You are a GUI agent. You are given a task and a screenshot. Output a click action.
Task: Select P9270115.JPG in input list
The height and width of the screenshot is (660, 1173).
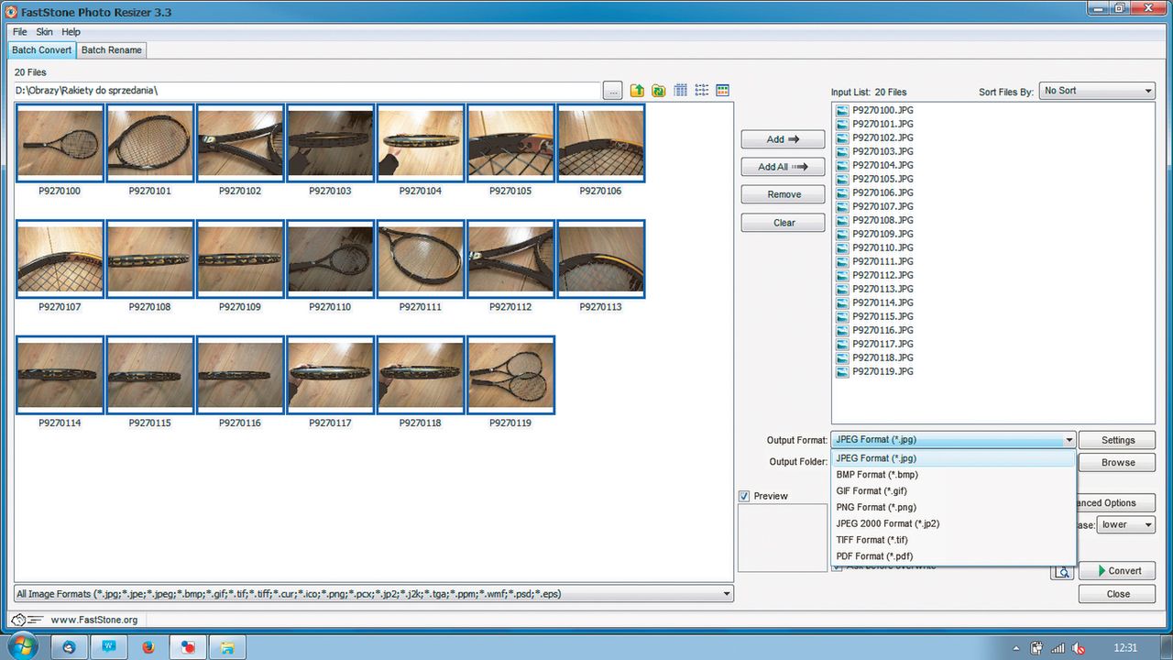coord(882,316)
